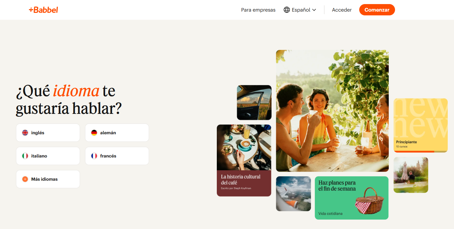This screenshot has height=229, width=454.
Task: Click the French flag icon
Action: [94, 156]
